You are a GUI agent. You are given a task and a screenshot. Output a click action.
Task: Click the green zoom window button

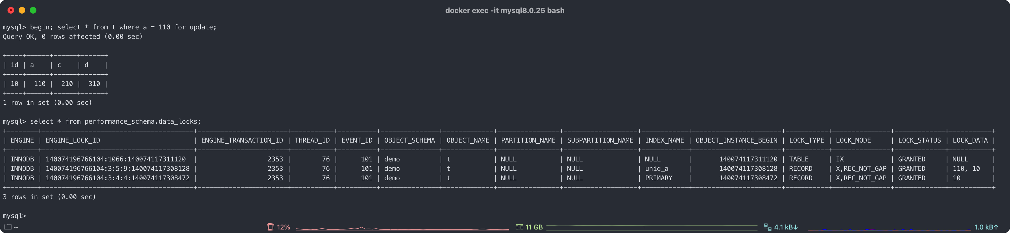click(33, 11)
